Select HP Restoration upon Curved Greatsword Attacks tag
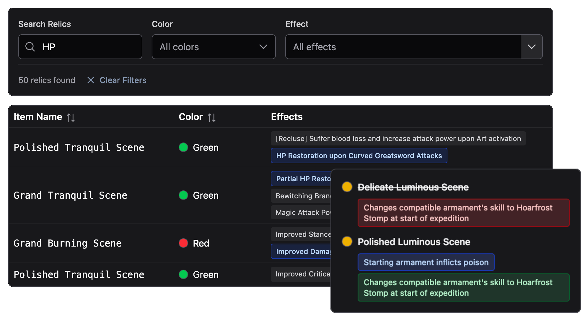This screenshot has height=319, width=588. [x=359, y=156]
